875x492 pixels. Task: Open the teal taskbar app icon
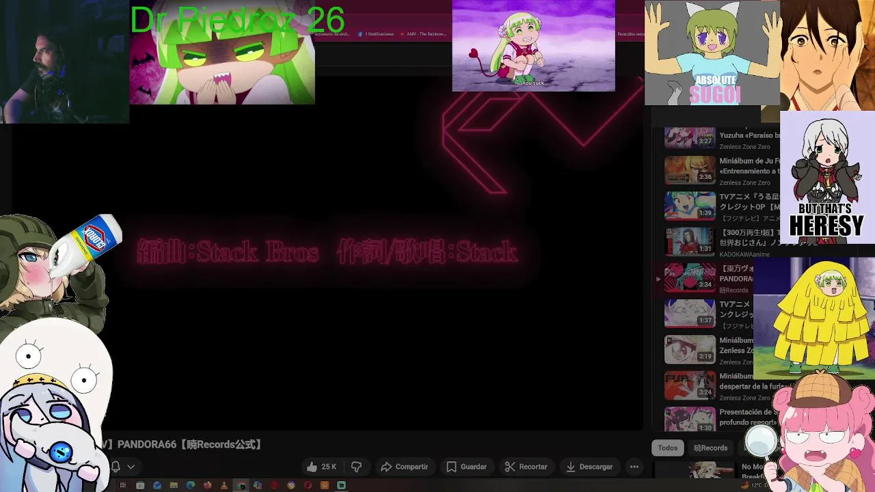[x=341, y=485]
